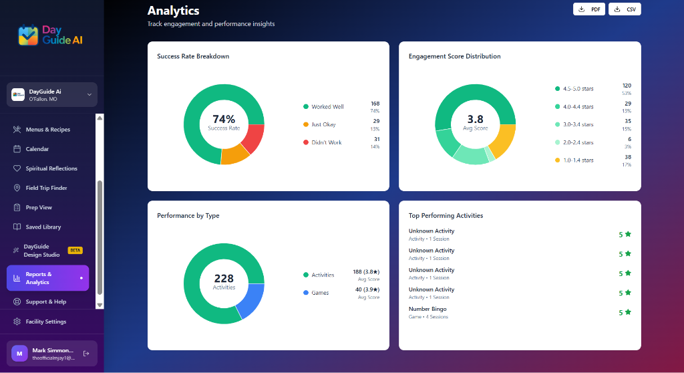This screenshot has width=684, height=373.
Task: Open DayGuide Design Studio beta
Action: pyautogui.click(x=48, y=250)
